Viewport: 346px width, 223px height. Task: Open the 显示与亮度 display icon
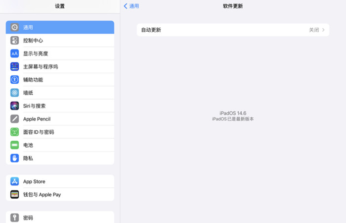[x=14, y=54]
